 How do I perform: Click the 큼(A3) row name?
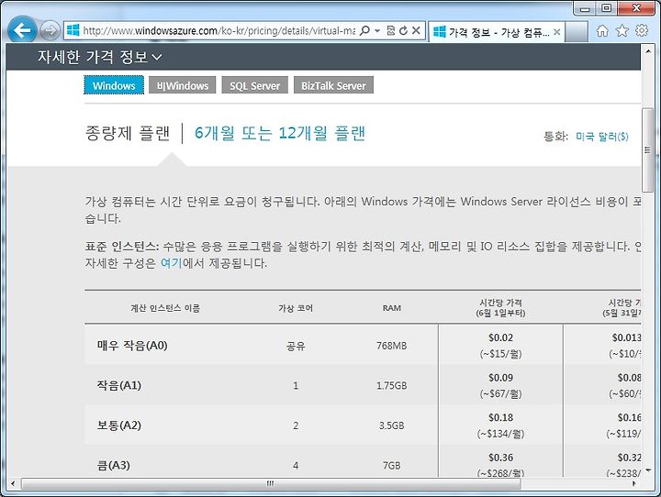point(114,465)
